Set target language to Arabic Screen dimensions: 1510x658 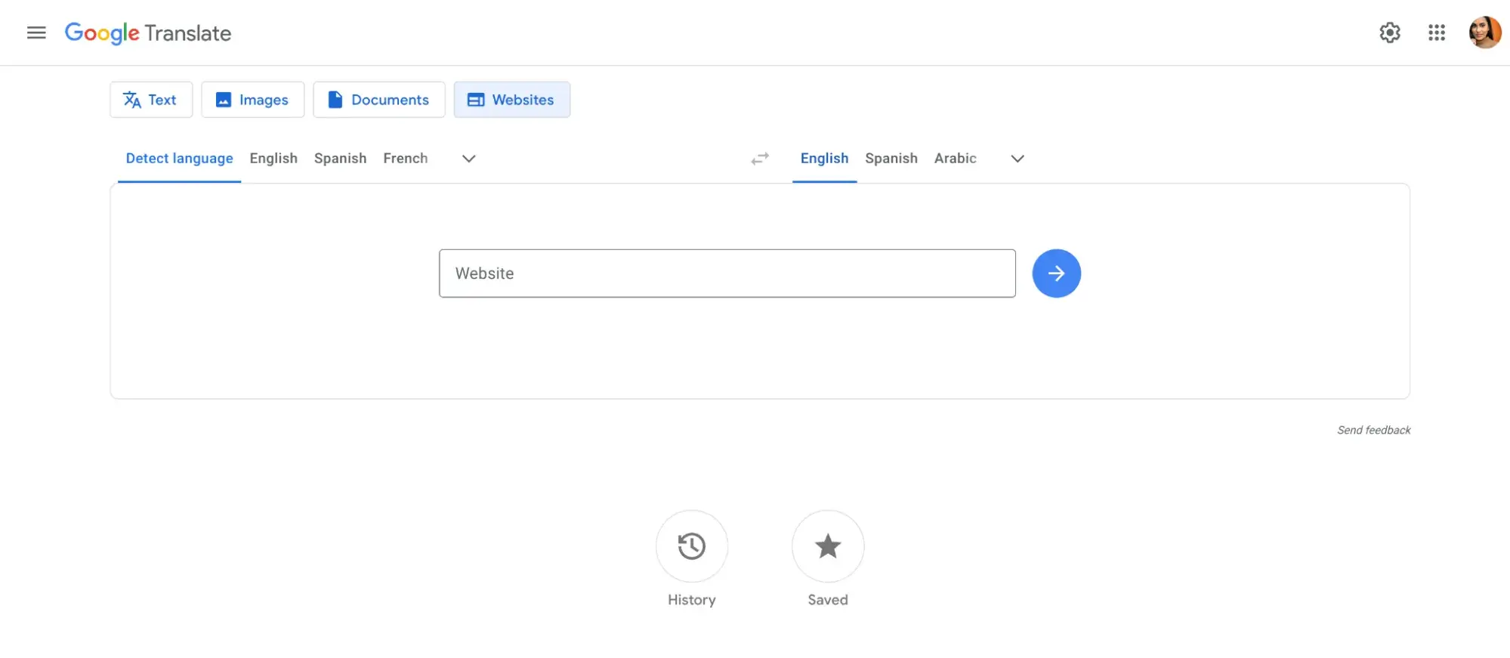pos(955,159)
